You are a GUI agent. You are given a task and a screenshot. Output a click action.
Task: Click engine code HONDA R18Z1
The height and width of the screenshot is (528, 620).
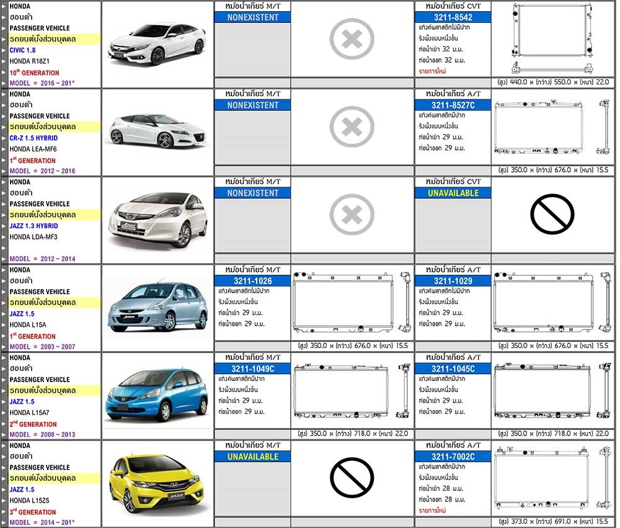[x=30, y=61]
